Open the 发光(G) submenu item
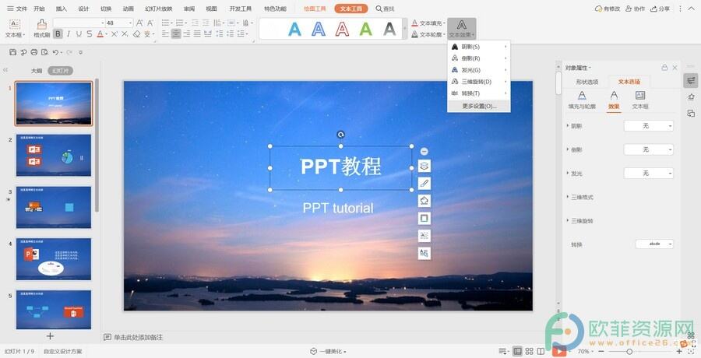 [479, 70]
